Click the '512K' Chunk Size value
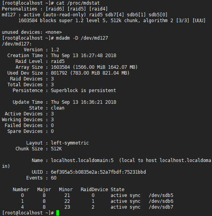 [x=56, y=149]
